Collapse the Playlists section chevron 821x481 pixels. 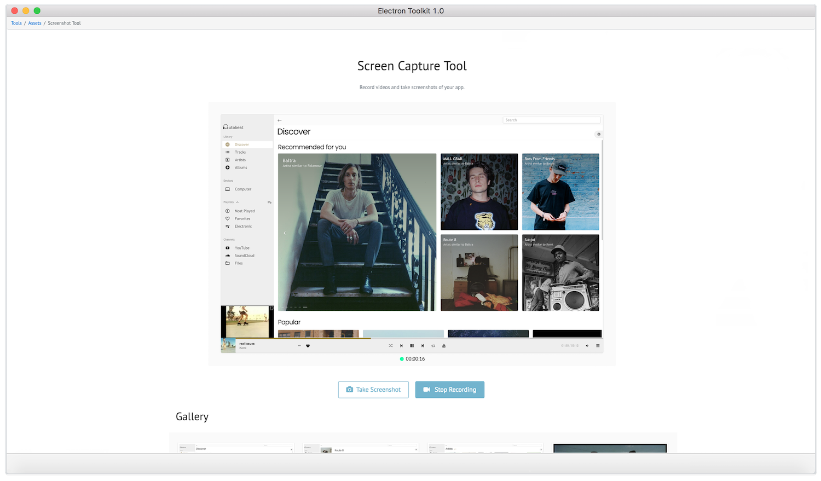click(238, 202)
